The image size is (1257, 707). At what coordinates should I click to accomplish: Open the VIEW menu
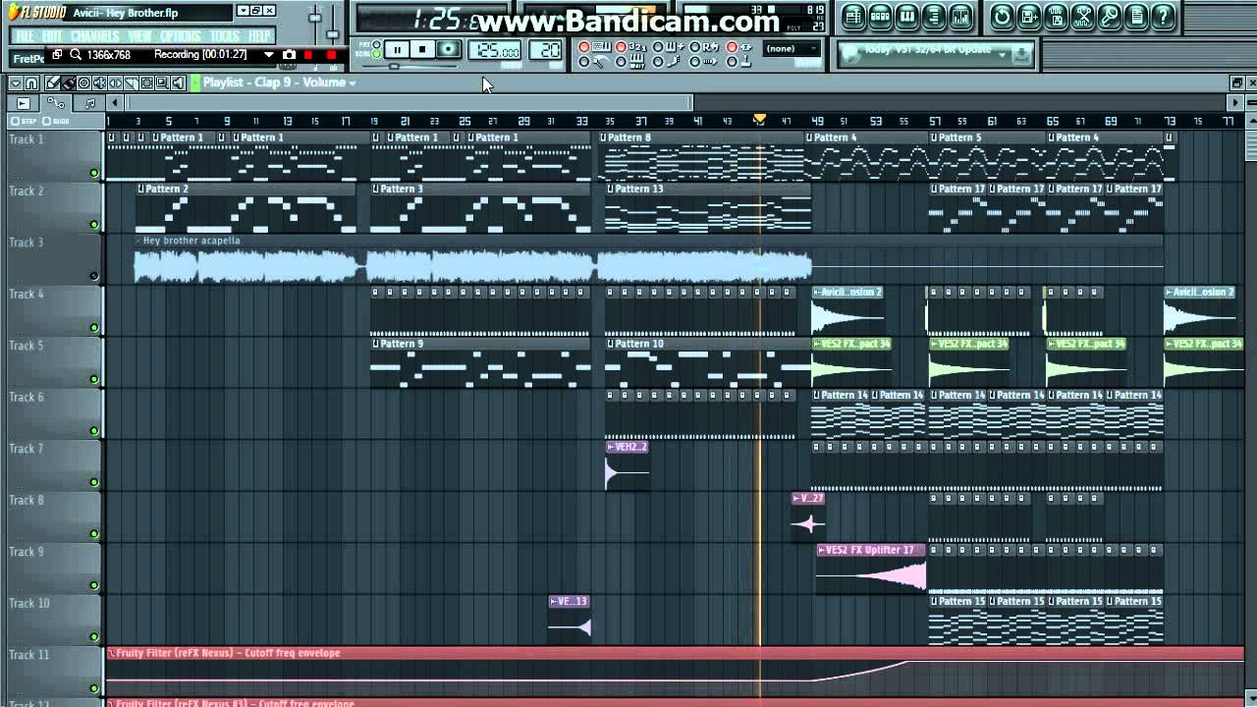[x=139, y=36]
